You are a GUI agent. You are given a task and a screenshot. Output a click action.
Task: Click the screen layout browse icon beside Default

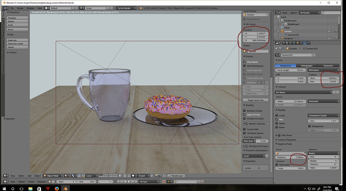46,8
